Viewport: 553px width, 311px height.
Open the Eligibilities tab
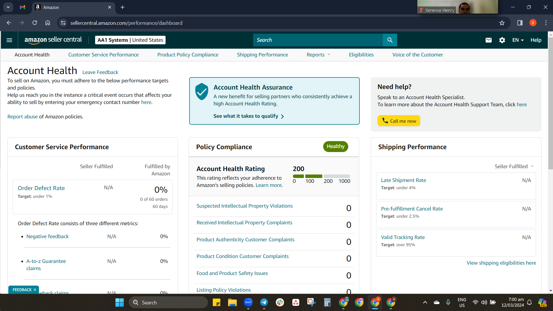click(x=361, y=55)
